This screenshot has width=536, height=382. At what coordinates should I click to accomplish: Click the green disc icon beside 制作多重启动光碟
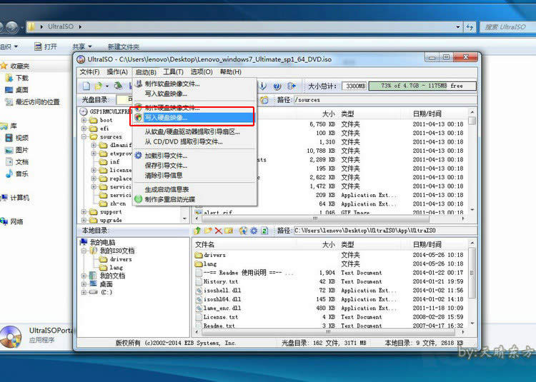point(139,199)
